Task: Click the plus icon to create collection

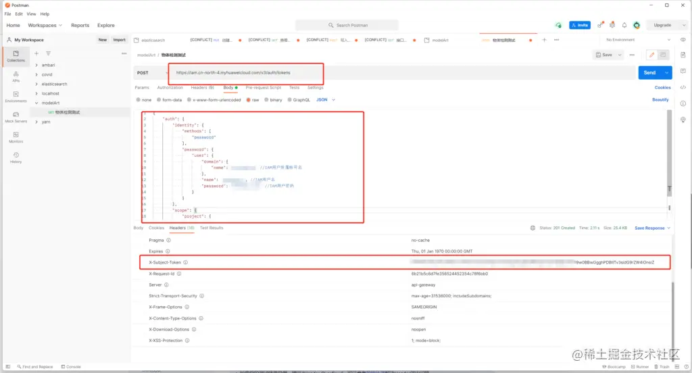Action: point(36,53)
